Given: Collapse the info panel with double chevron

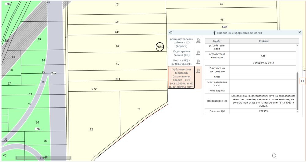Looking at the screenshot, I should point(170,32).
